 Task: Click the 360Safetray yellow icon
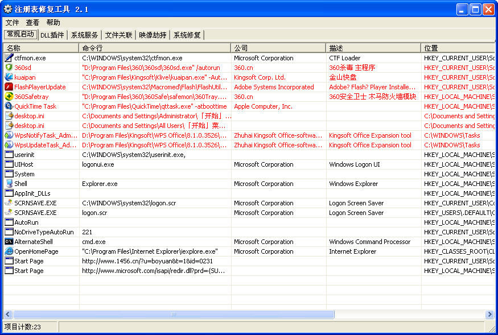click(x=9, y=97)
